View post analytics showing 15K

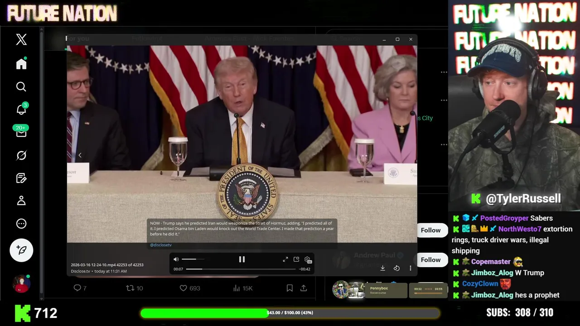(x=243, y=288)
